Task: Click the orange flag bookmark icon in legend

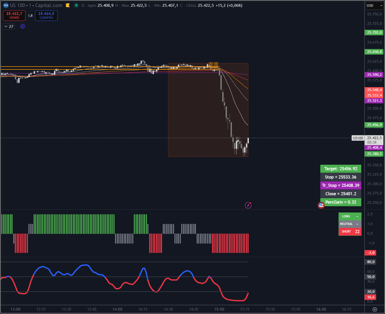Action: point(67,5)
